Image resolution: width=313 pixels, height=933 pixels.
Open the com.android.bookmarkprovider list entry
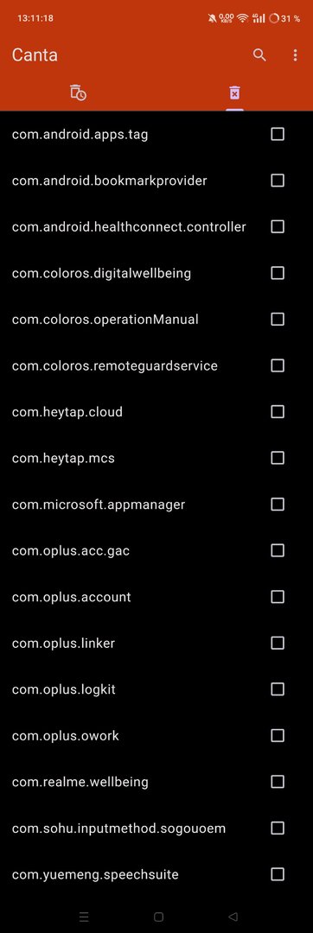click(156, 181)
